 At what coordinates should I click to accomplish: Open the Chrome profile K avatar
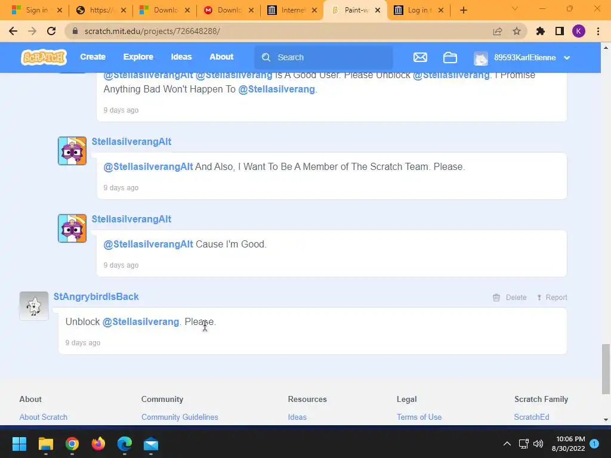tap(579, 31)
